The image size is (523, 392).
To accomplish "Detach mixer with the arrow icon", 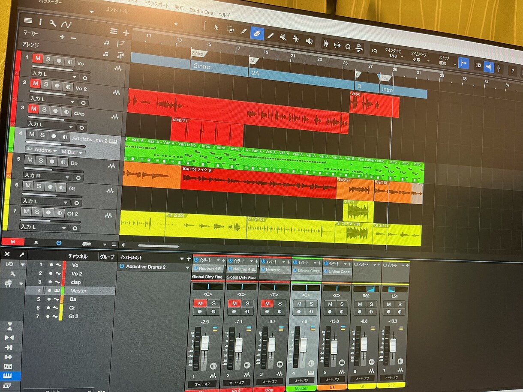I will pos(21,254).
